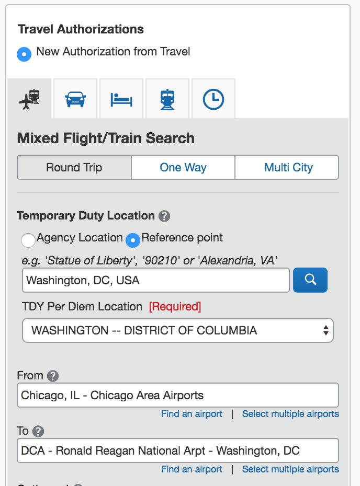This screenshot has width=360, height=486.
Task: Open the clock history tab icon
Action: (x=213, y=99)
